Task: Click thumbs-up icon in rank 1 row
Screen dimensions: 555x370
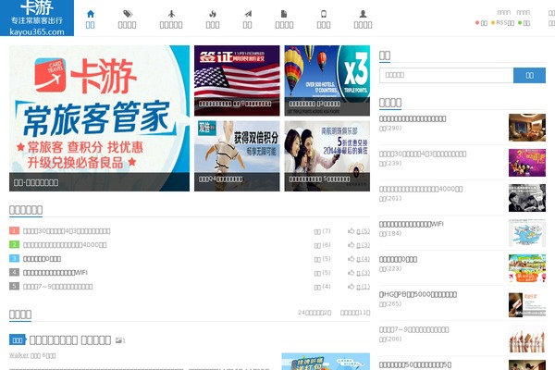Action: (x=351, y=231)
